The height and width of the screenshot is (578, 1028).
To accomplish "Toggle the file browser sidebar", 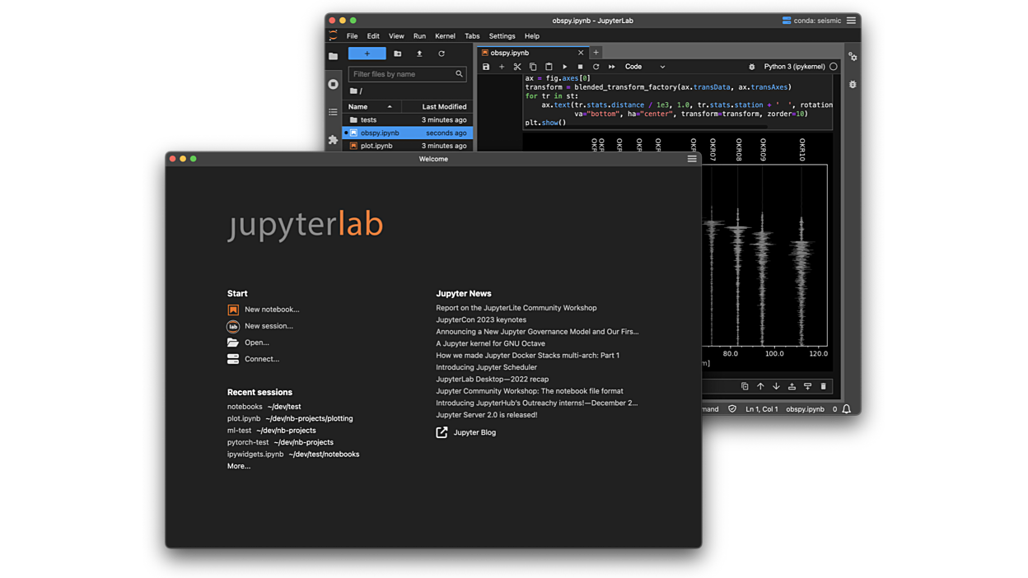I will [333, 56].
